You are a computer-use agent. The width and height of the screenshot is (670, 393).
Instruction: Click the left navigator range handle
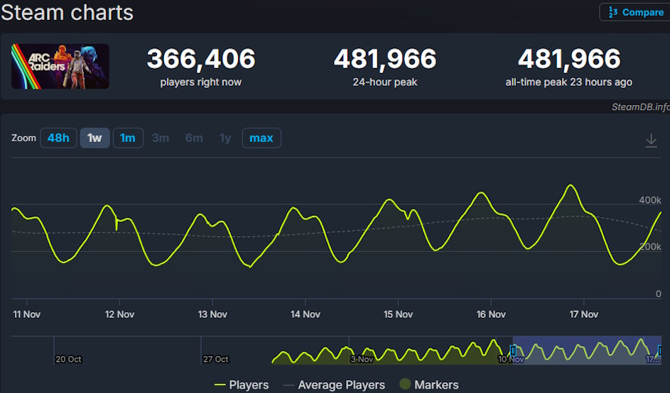click(513, 350)
